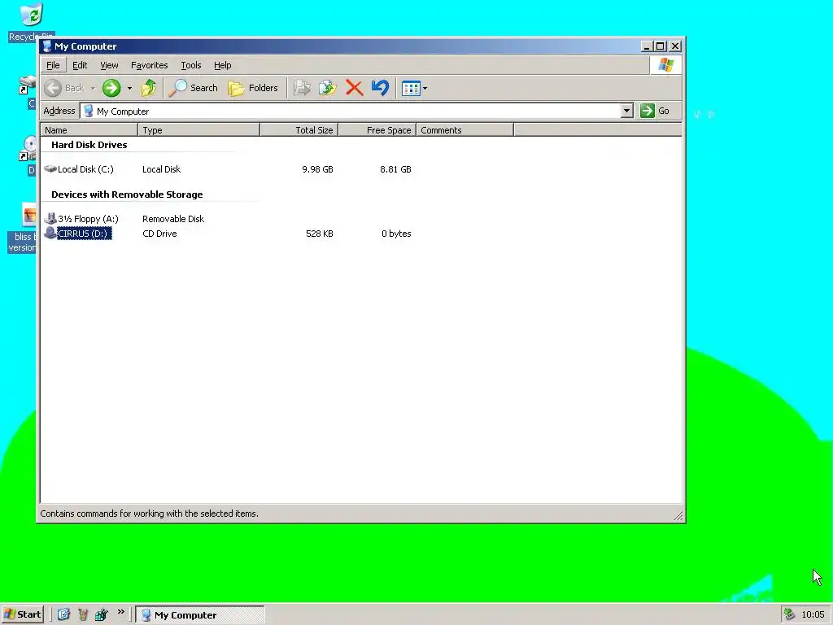This screenshot has height=625, width=833.
Task: Click the green Forward arrow icon
Action: point(111,88)
